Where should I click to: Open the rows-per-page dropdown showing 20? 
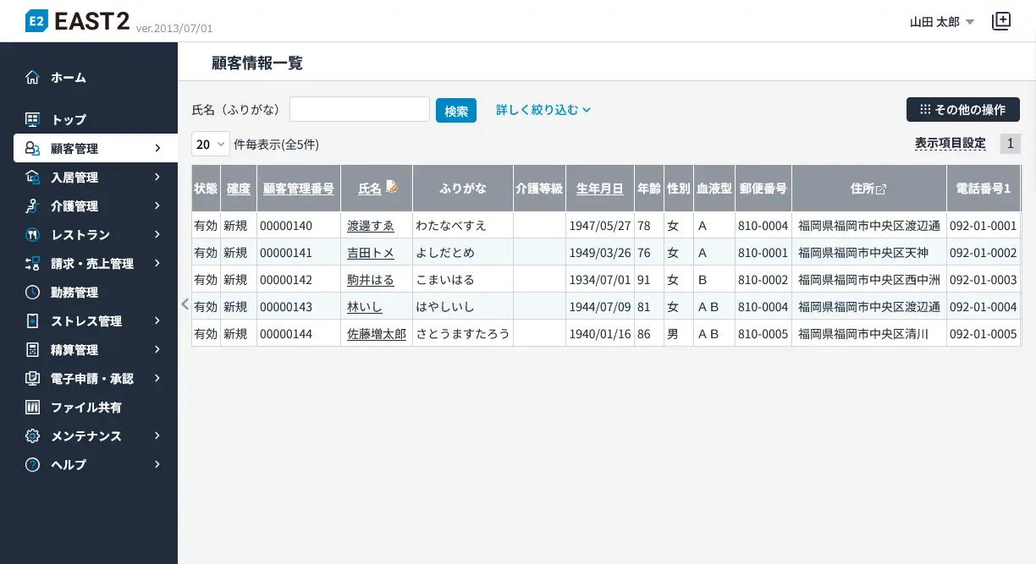point(211,145)
